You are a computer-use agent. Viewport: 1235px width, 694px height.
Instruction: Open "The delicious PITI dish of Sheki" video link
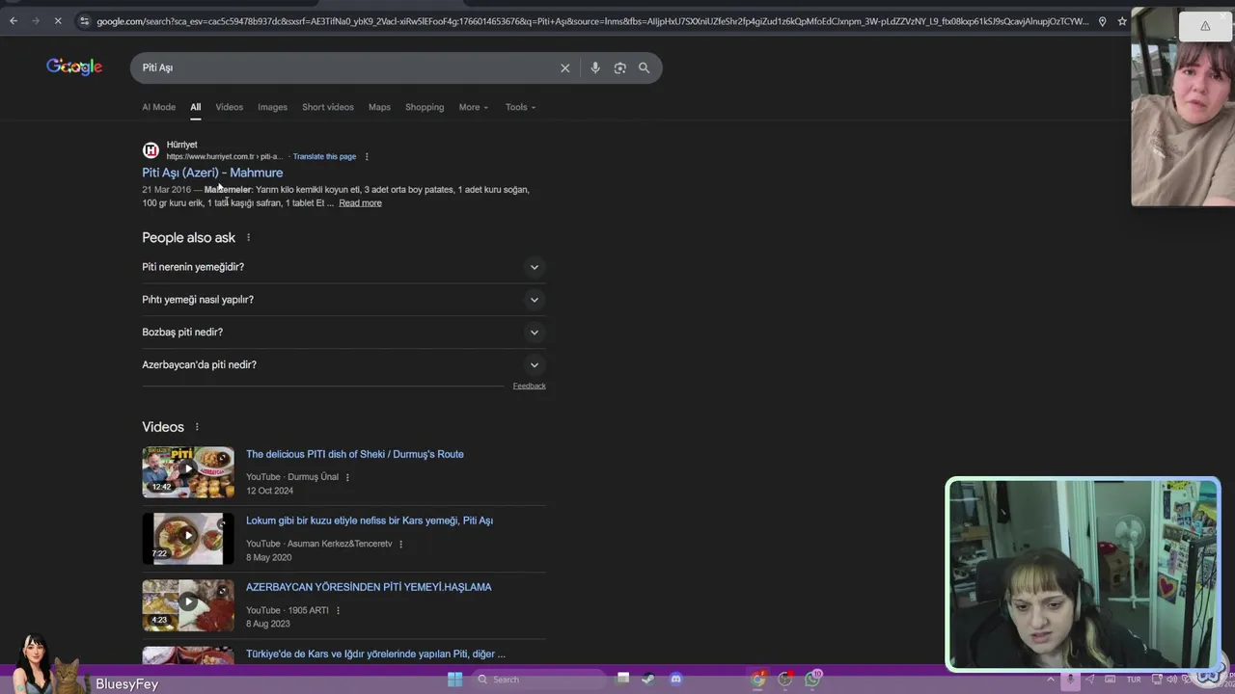pyautogui.click(x=355, y=454)
